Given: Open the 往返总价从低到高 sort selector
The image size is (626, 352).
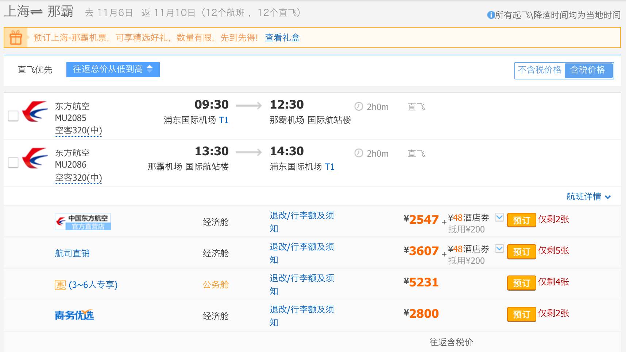Looking at the screenshot, I should coord(112,69).
